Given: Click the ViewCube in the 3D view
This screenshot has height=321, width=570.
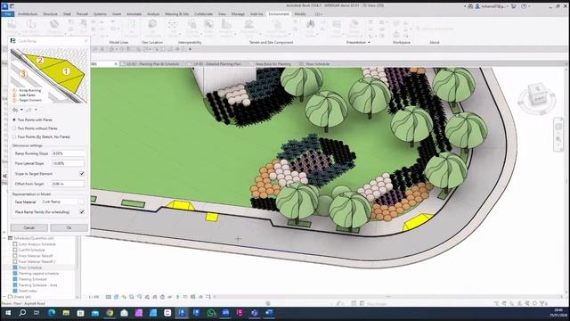Looking at the screenshot, I should pos(538,95).
